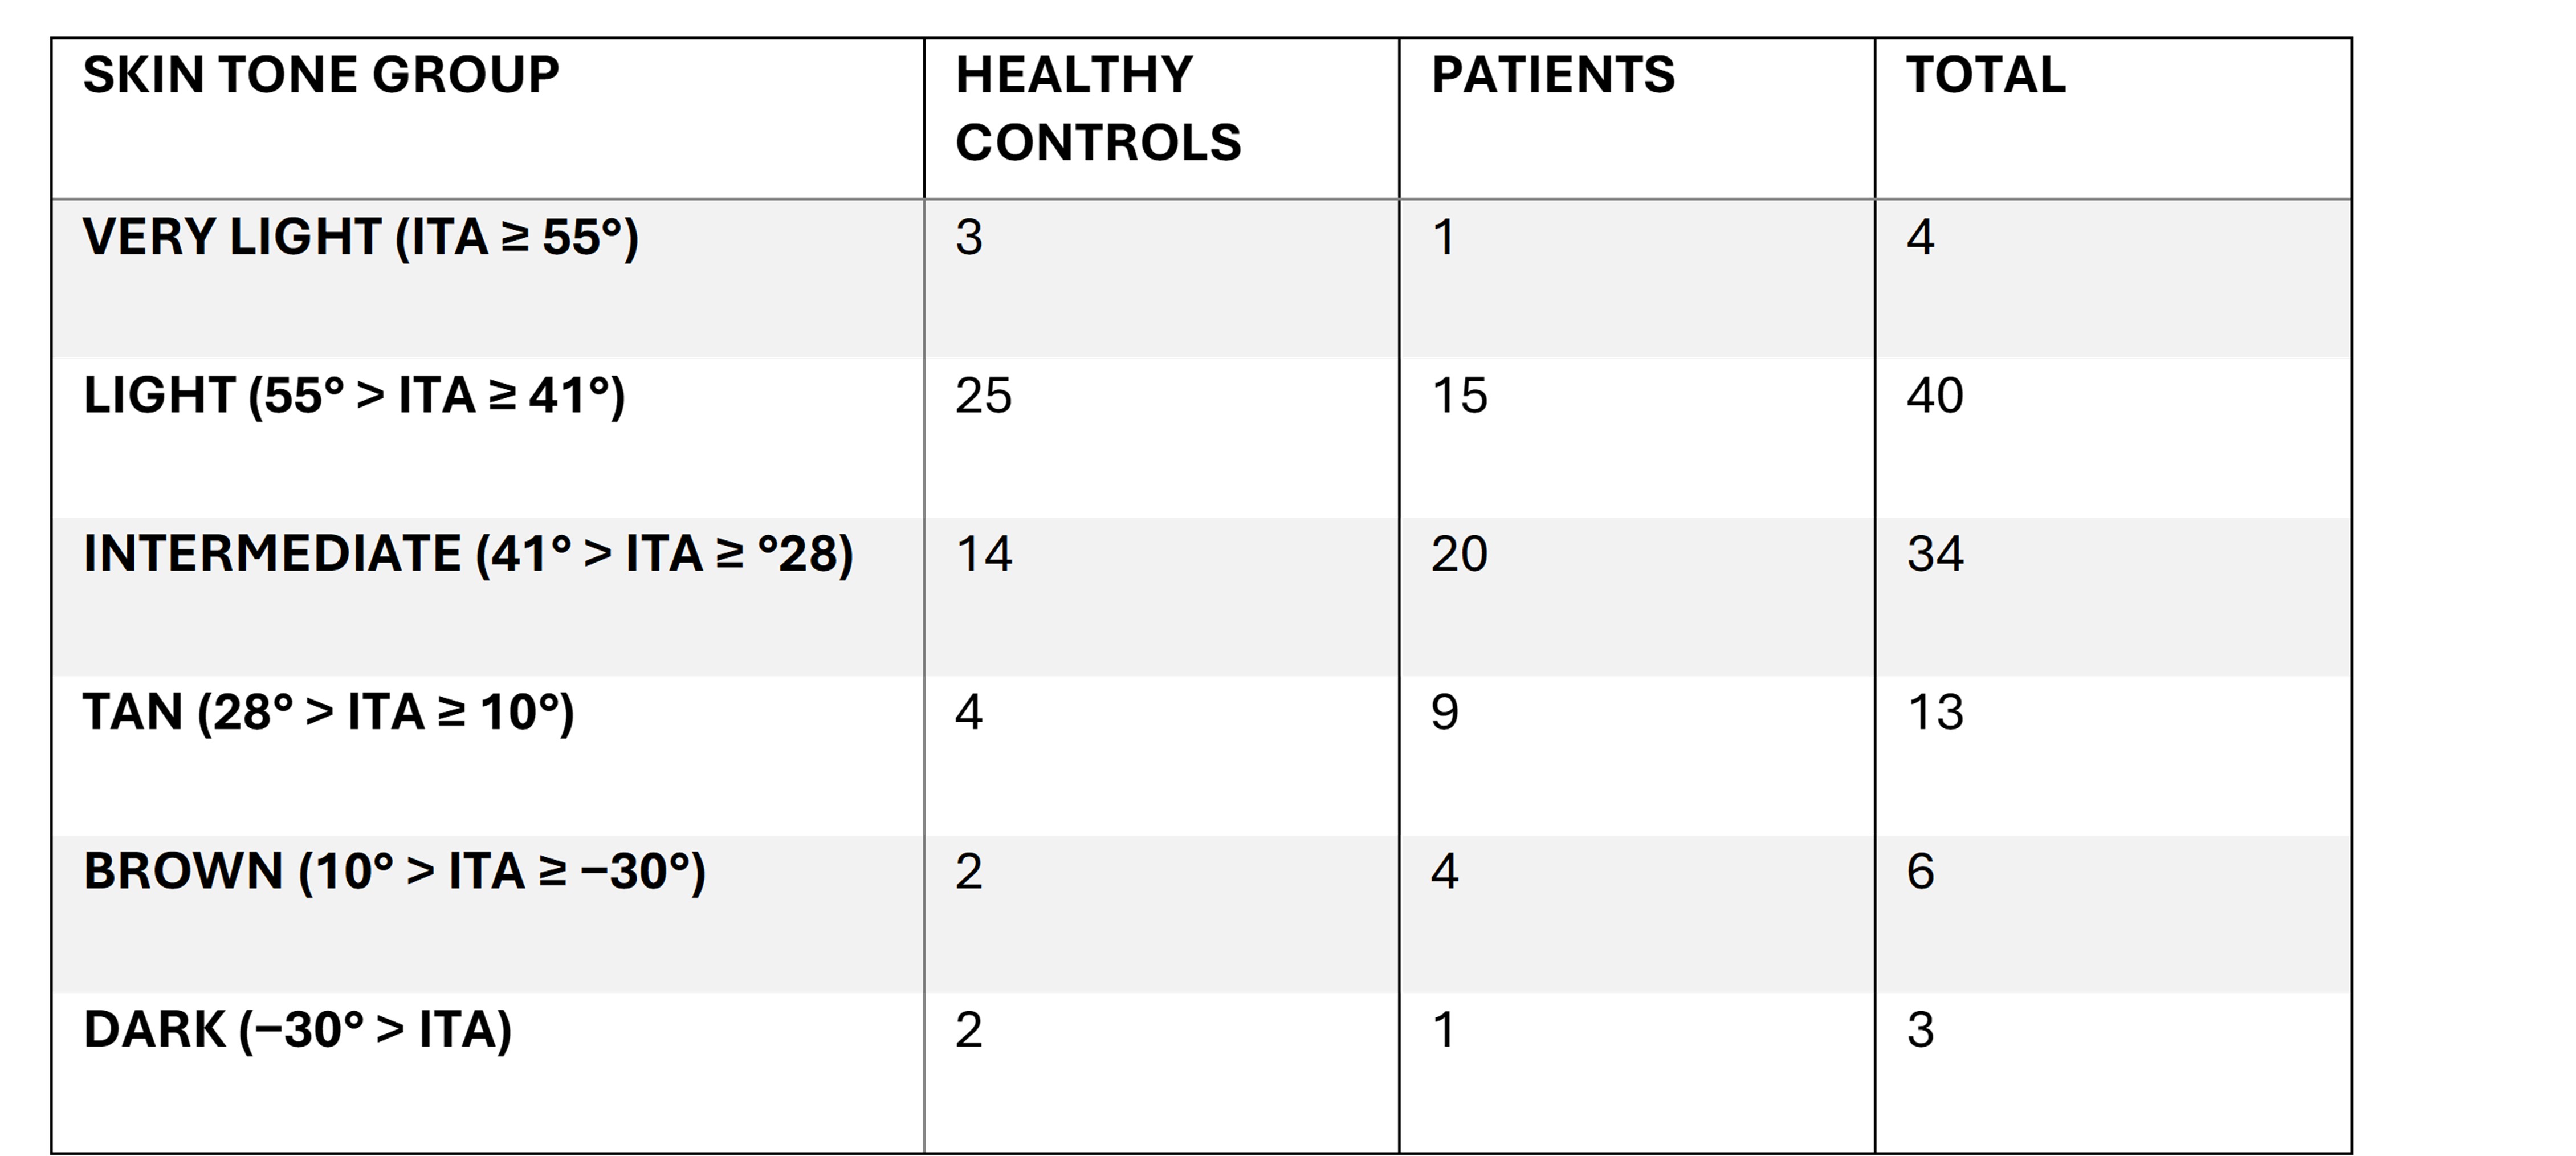Viewport: 2576px width, 1156px height.
Task: Click total value 40 in Light row
Action: (1935, 396)
